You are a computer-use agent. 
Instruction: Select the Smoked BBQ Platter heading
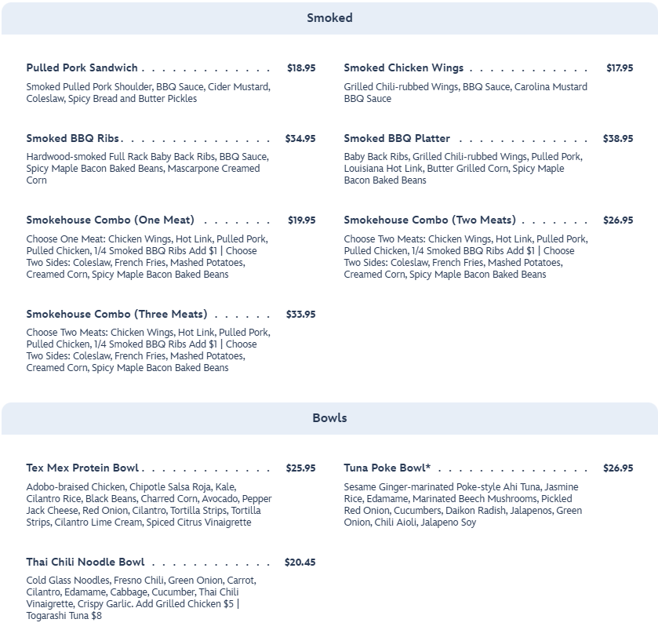click(397, 139)
